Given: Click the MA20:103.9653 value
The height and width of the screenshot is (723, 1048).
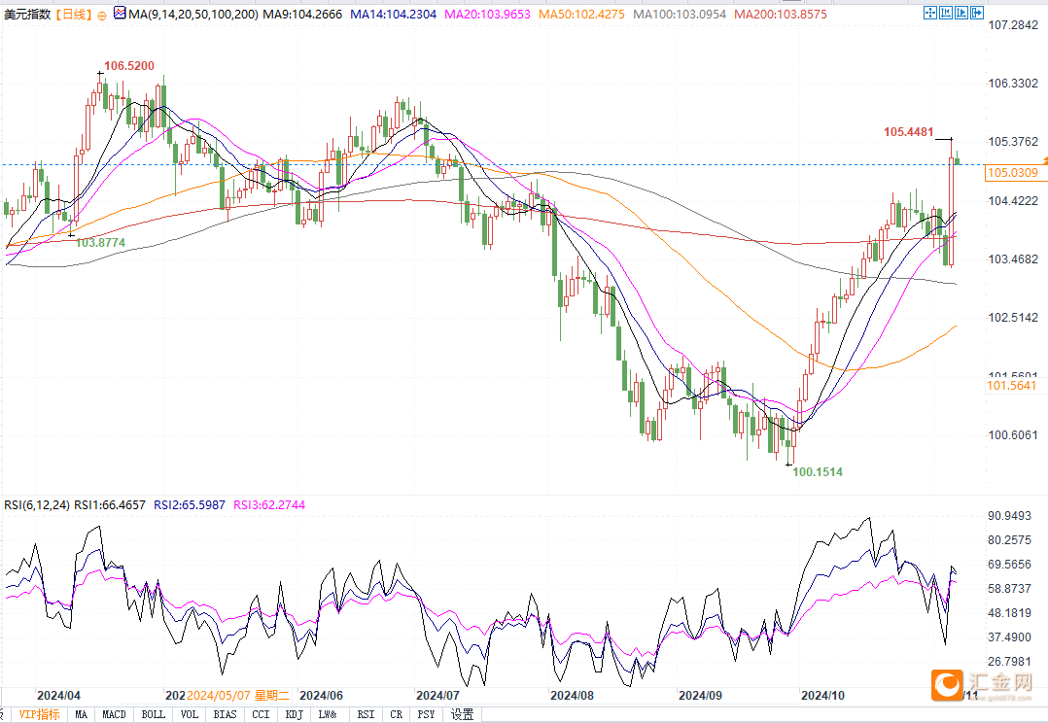Looking at the screenshot, I should point(487,14).
